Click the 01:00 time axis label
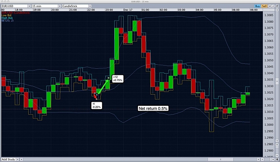This screenshot has height=162, width=280. [x=145, y=10]
